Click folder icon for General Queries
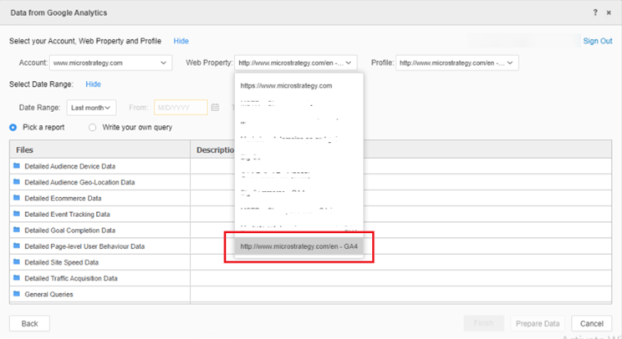 point(17,294)
